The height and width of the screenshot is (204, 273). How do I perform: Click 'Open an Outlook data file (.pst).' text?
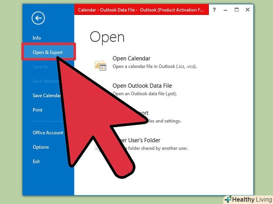(x=145, y=94)
